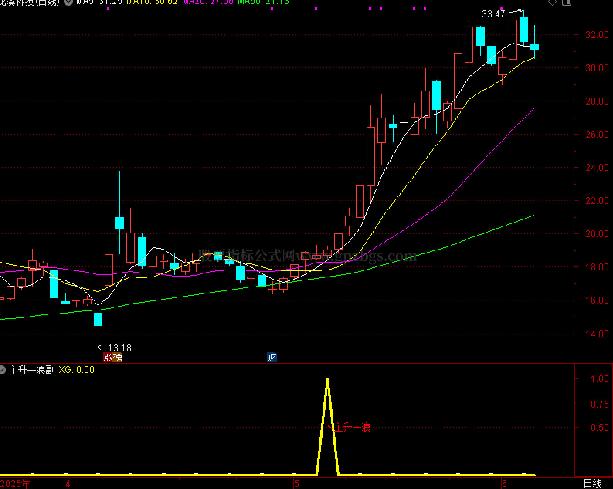The width and height of the screenshot is (613, 489).
Task: Click the 32.00 price axis label
Action: (597, 35)
